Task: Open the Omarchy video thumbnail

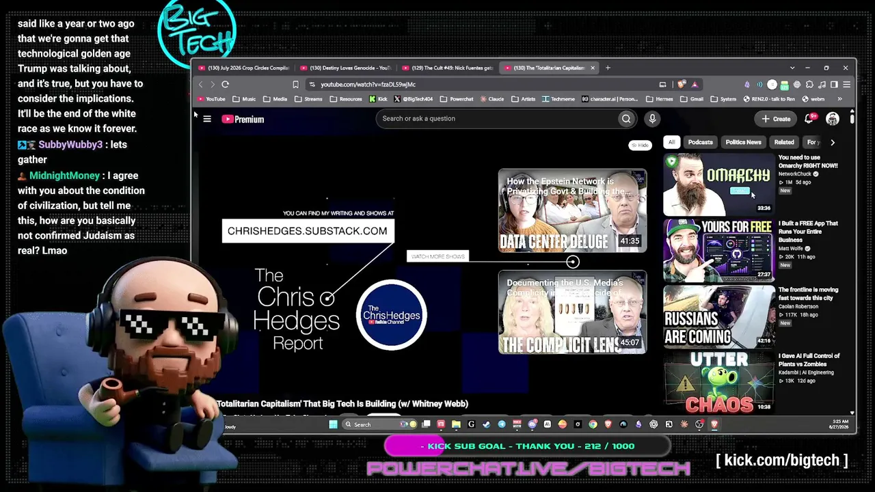Action: (718, 184)
